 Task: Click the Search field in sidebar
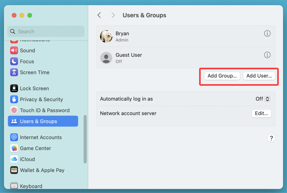click(46, 32)
